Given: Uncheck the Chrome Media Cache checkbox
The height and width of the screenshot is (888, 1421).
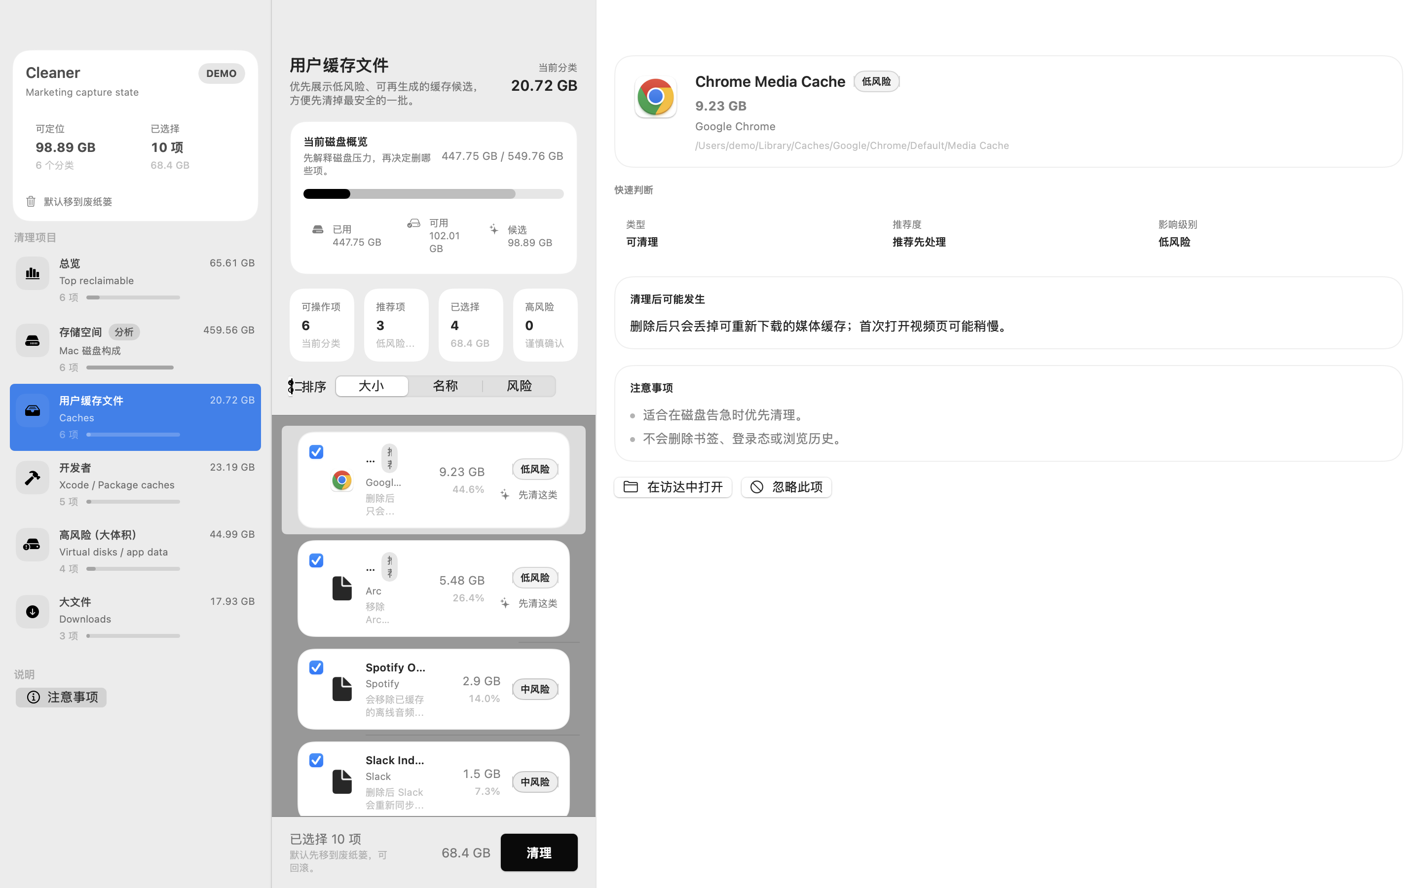Looking at the screenshot, I should [x=316, y=451].
